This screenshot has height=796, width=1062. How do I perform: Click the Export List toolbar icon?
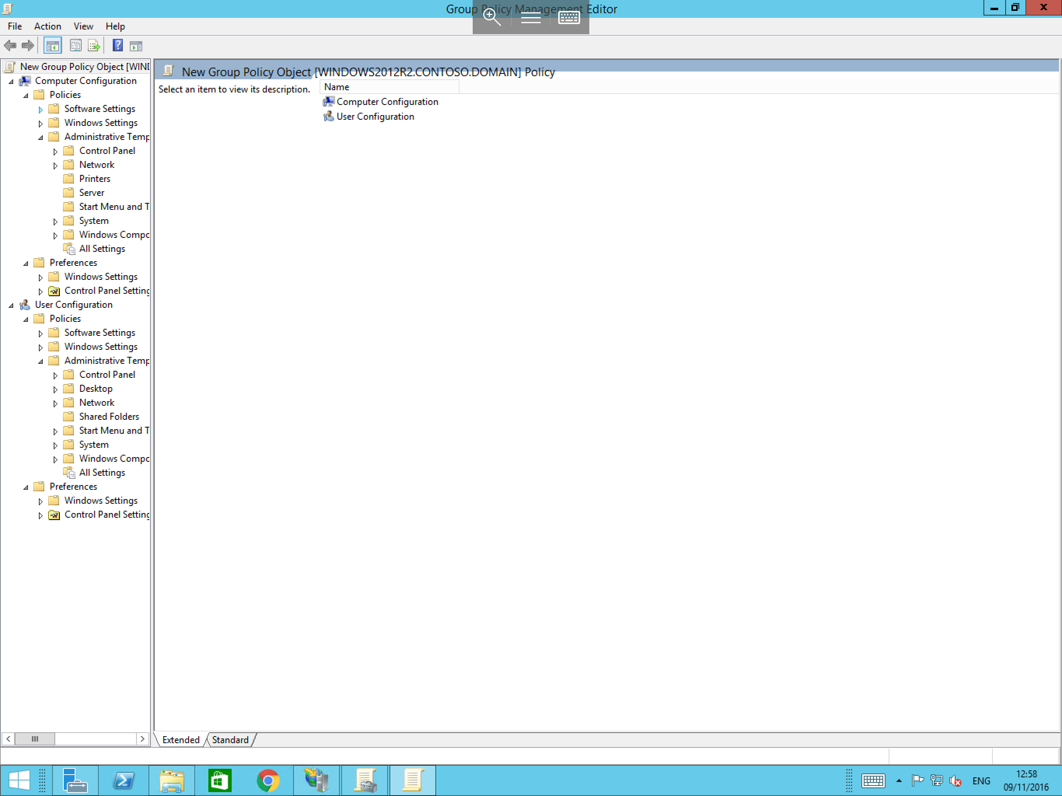(x=94, y=45)
